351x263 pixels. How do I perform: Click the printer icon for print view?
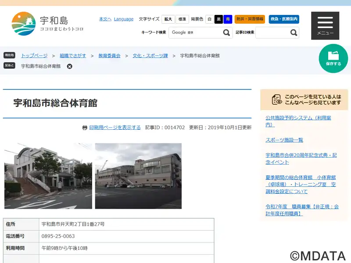point(85,128)
